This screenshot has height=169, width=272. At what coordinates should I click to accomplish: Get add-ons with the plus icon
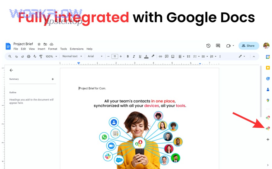268,139
